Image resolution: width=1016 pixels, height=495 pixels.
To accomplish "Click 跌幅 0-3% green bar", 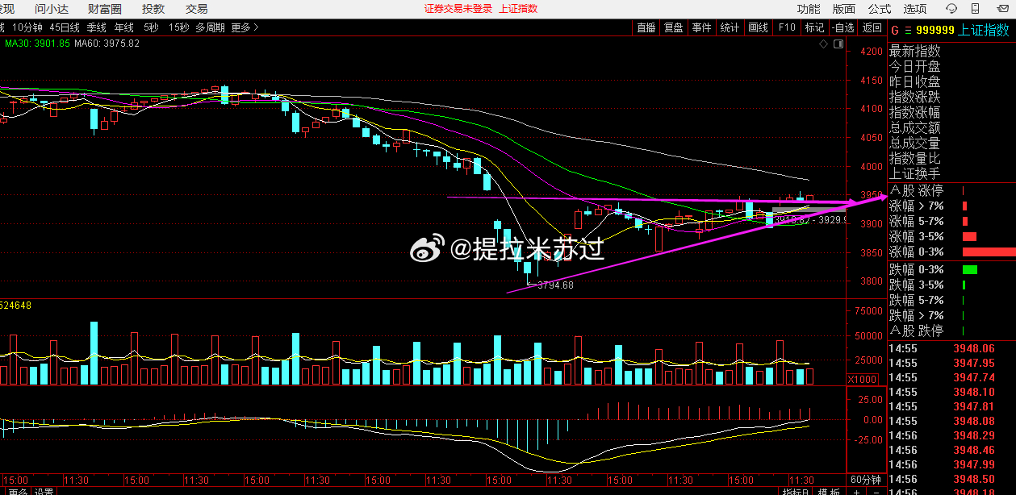I will (969, 269).
